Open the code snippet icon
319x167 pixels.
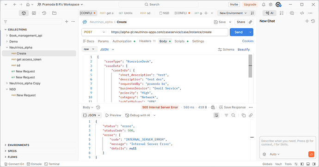click(302, 13)
